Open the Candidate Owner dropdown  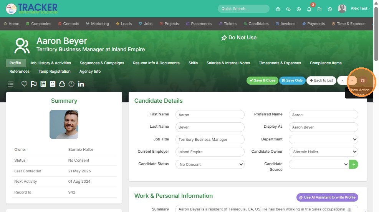(x=323, y=152)
